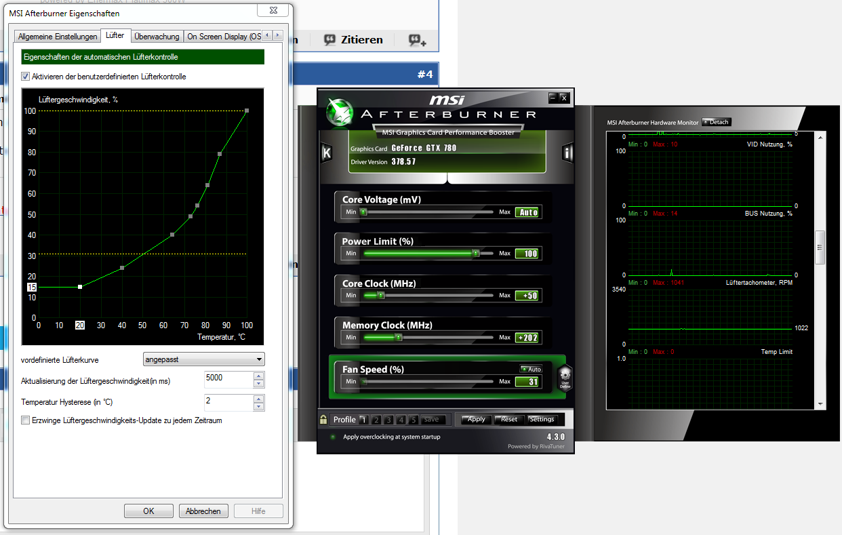842x535 pixels.
Task: Detach the hardware monitor
Action: [717, 122]
